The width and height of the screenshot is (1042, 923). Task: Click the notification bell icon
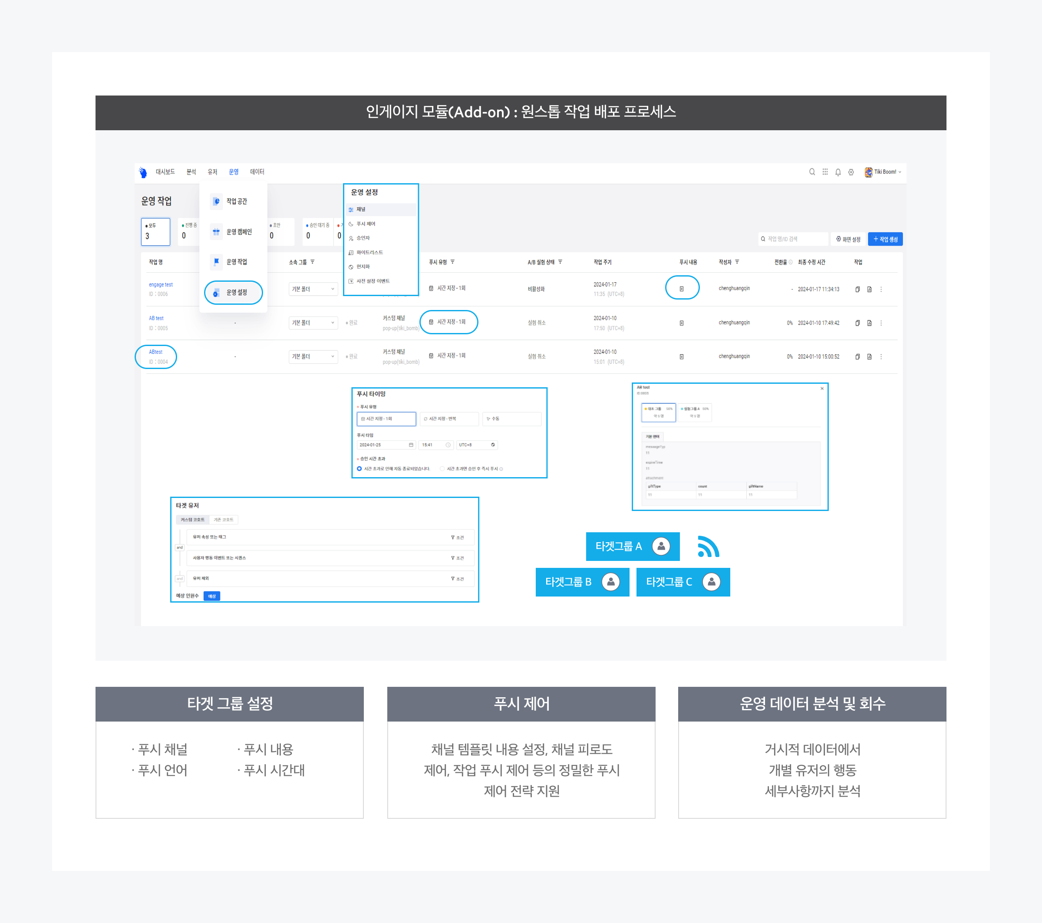tap(838, 172)
